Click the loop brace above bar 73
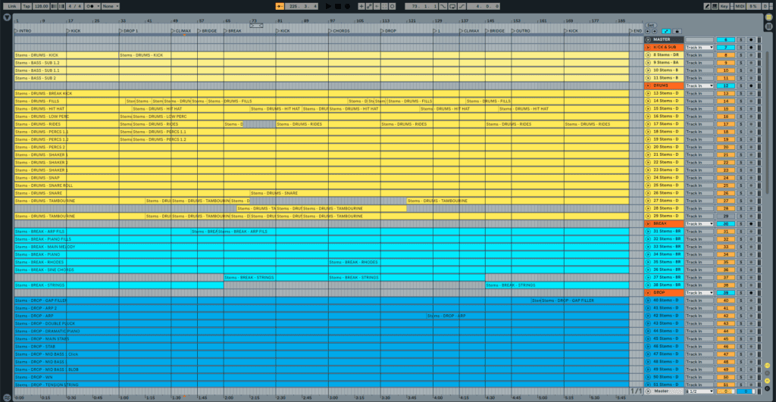The image size is (776, 402). pos(256,26)
